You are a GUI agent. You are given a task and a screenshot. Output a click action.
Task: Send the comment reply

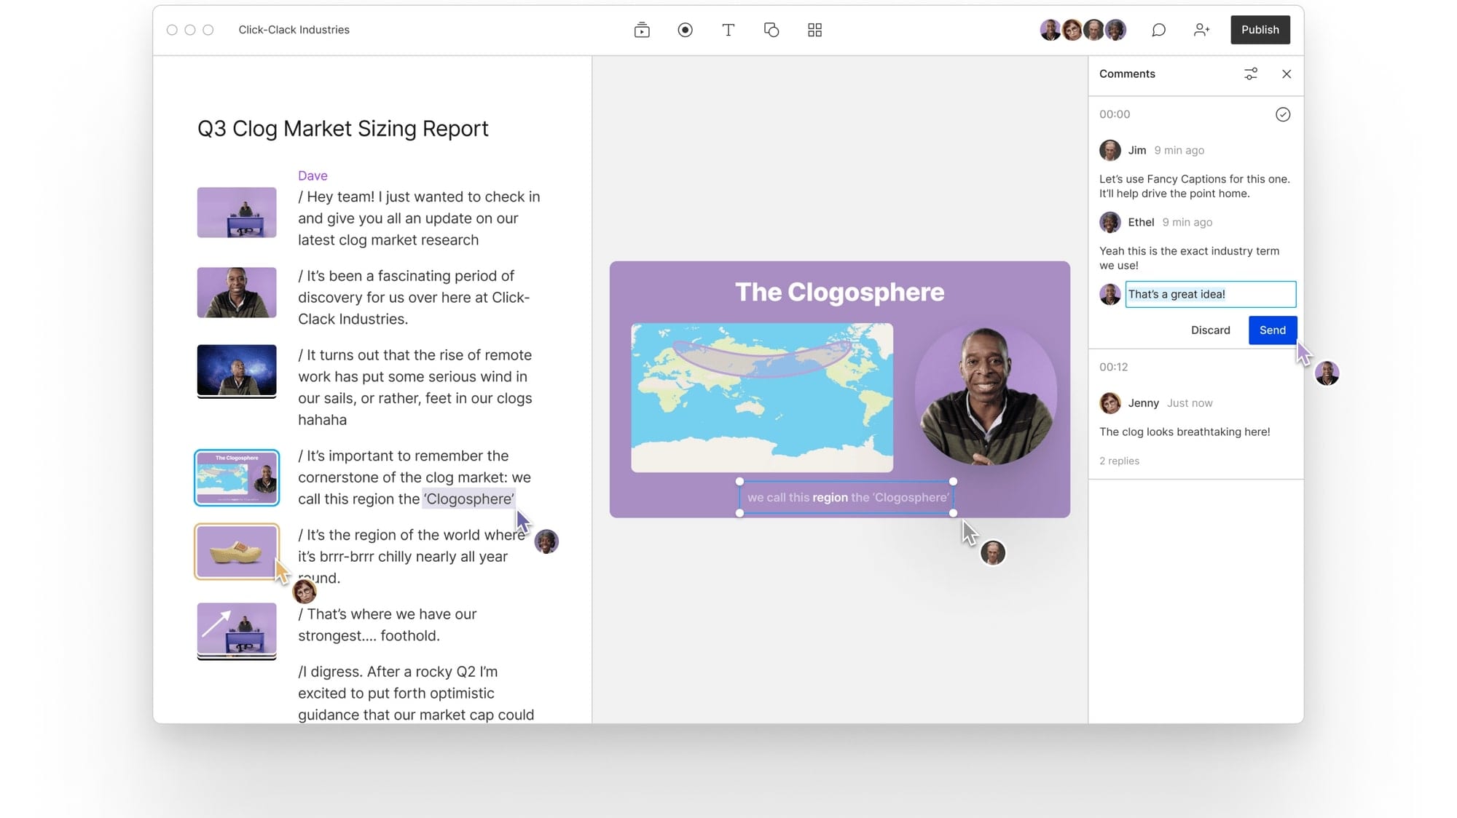pyautogui.click(x=1273, y=330)
